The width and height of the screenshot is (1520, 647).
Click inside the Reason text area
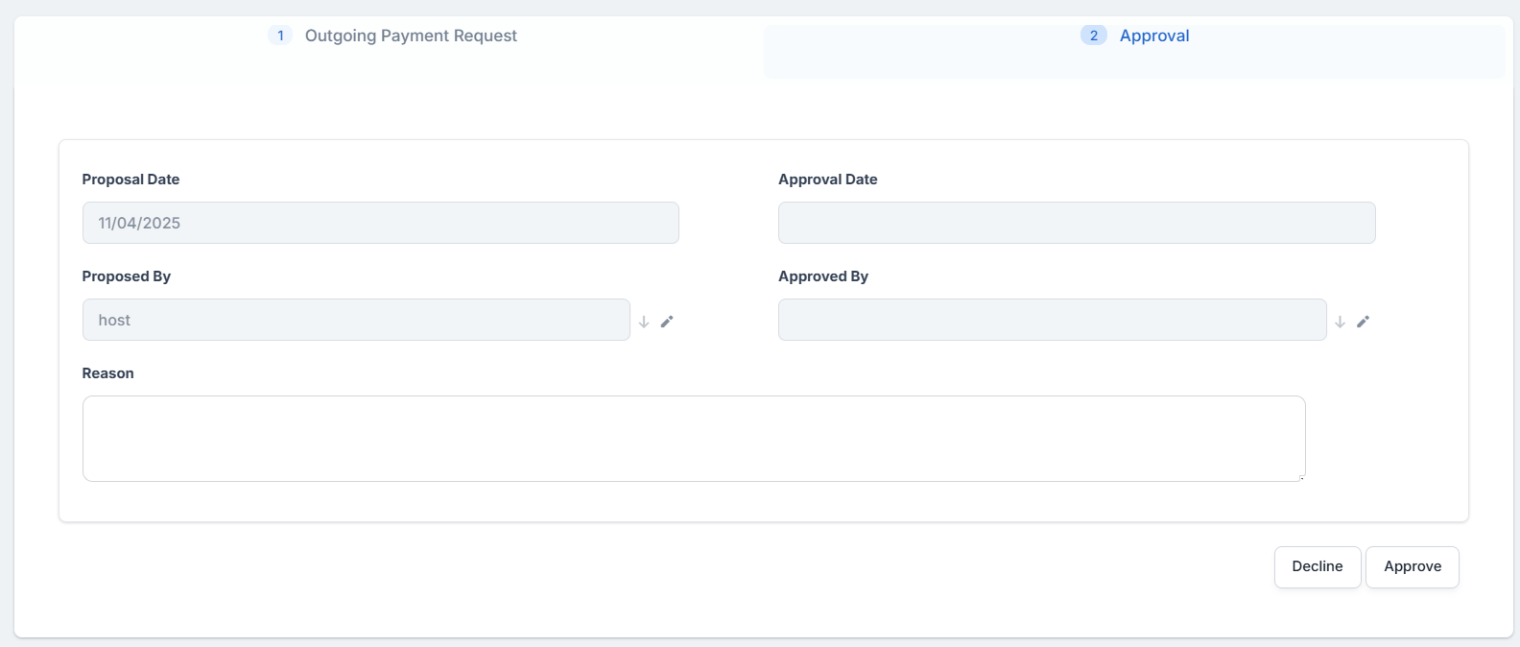pos(693,438)
